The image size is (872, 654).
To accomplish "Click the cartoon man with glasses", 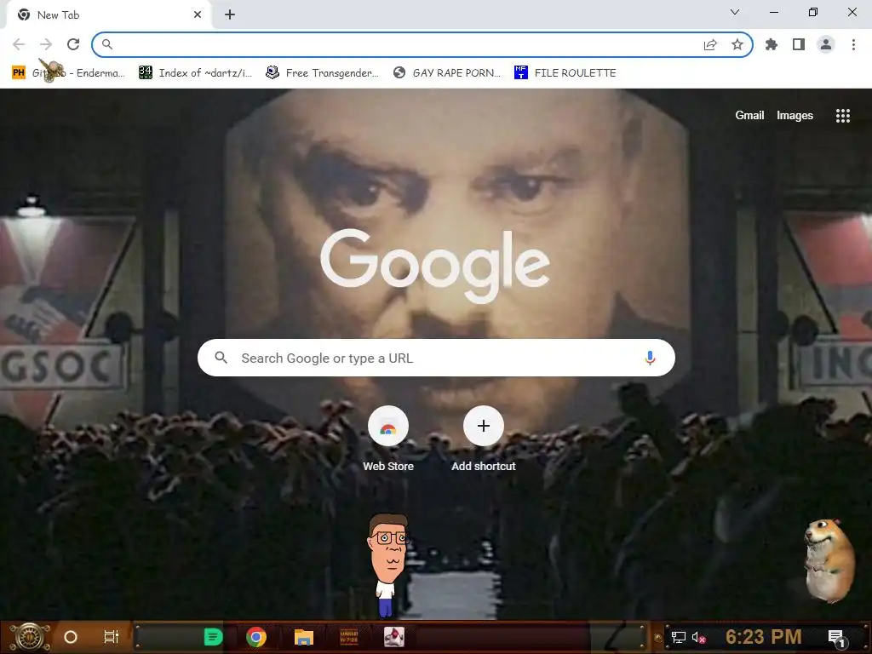I will (387, 565).
